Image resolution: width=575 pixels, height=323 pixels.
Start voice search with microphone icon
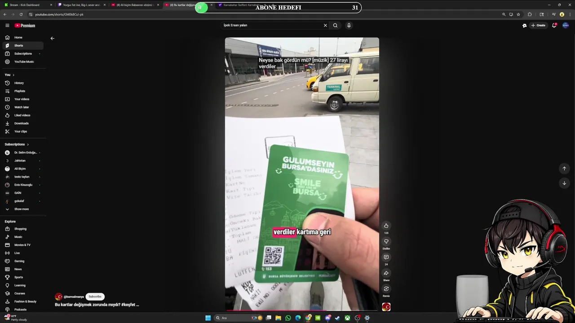click(349, 26)
